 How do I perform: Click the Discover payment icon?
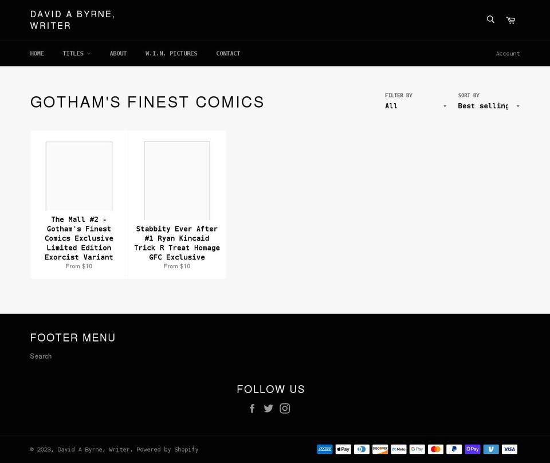[x=380, y=449]
